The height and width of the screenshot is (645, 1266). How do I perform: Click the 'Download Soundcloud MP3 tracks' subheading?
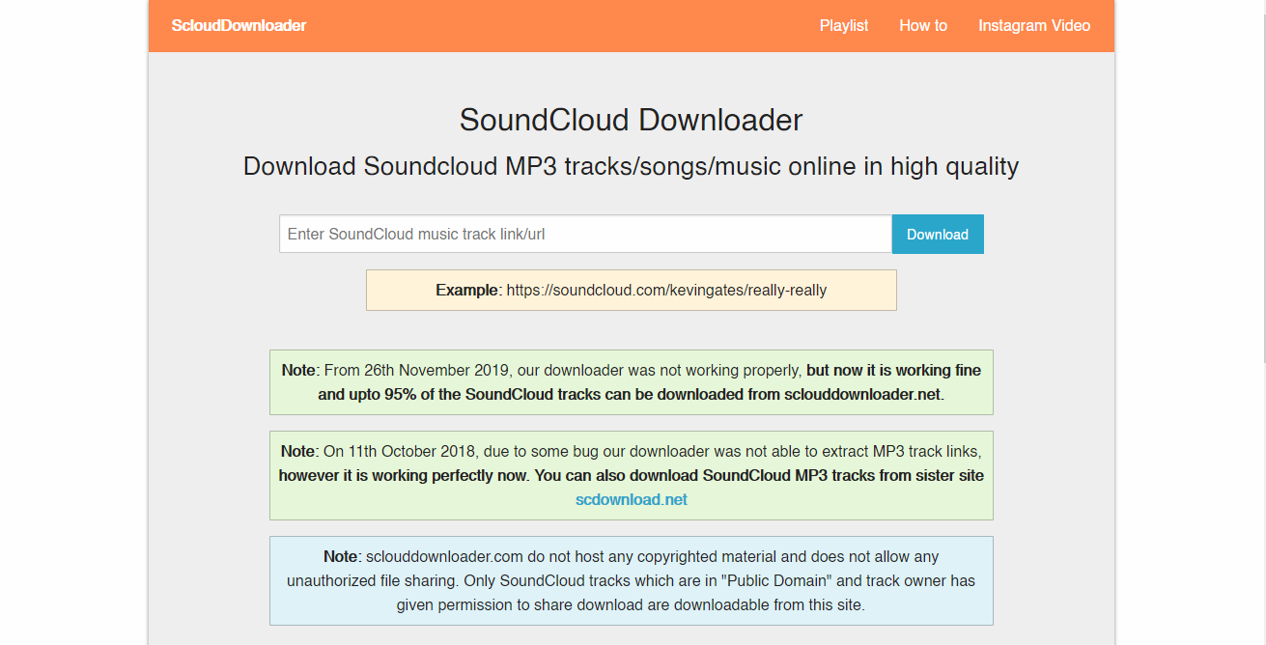[x=632, y=166]
